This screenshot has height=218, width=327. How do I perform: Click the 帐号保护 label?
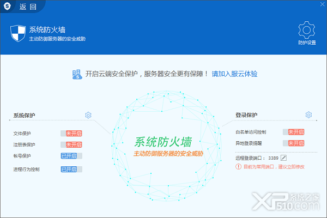pos(22,156)
